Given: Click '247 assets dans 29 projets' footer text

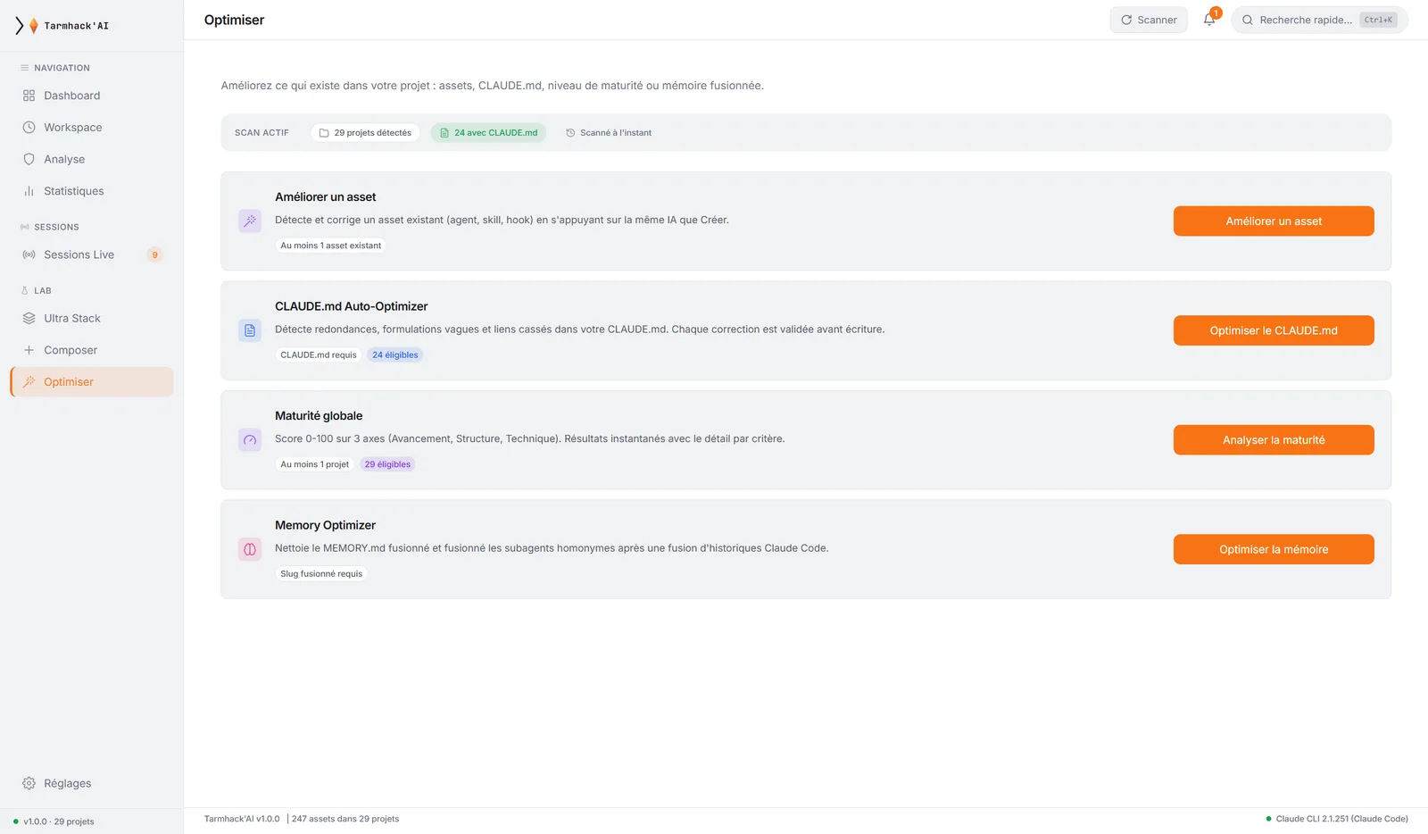Looking at the screenshot, I should (x=345, y=819).
